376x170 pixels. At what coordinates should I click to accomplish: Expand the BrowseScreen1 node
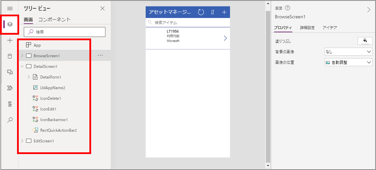click(x=22, y=56)
